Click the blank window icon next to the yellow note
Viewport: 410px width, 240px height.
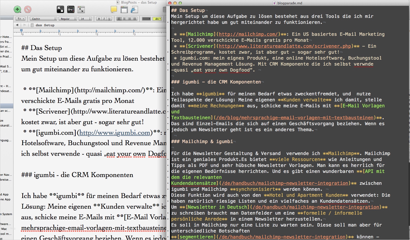[124, 10]
